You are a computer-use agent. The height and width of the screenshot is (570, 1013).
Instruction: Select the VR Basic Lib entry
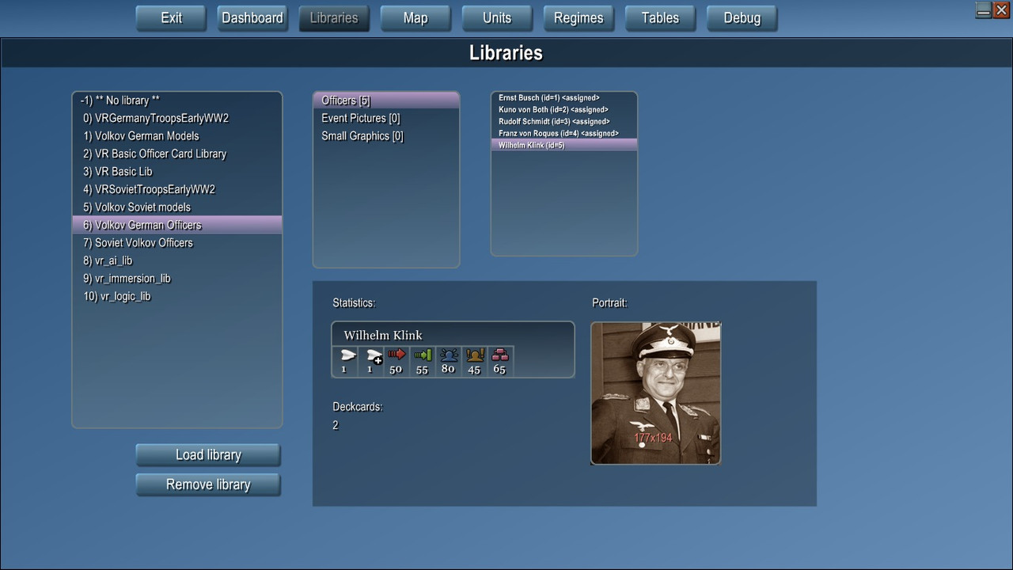click(177, 172)
